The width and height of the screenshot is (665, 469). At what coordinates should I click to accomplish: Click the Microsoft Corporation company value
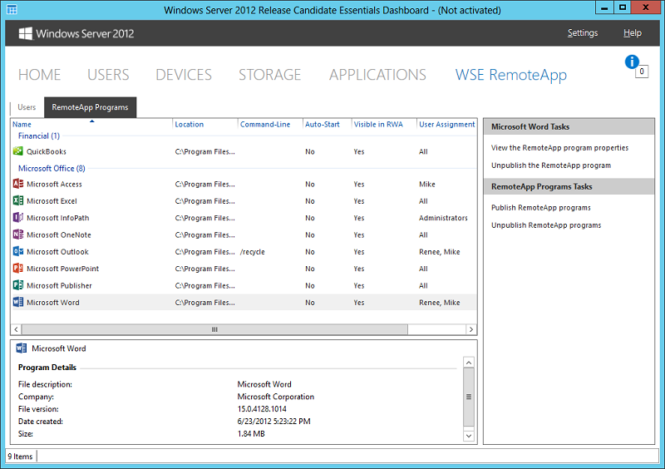[276, 397]
